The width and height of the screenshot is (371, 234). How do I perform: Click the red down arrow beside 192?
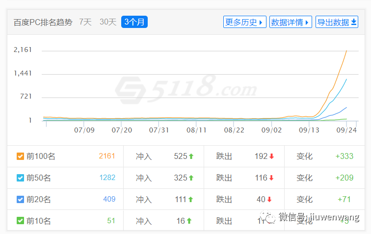[x=271, y=156]
